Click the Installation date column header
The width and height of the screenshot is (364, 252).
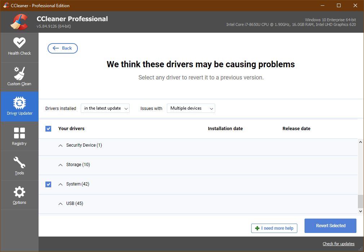tap(225, 129)
